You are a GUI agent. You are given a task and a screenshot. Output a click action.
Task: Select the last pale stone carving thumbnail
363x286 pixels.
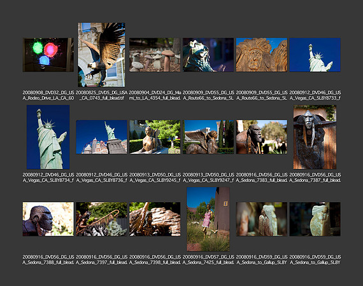315,219
